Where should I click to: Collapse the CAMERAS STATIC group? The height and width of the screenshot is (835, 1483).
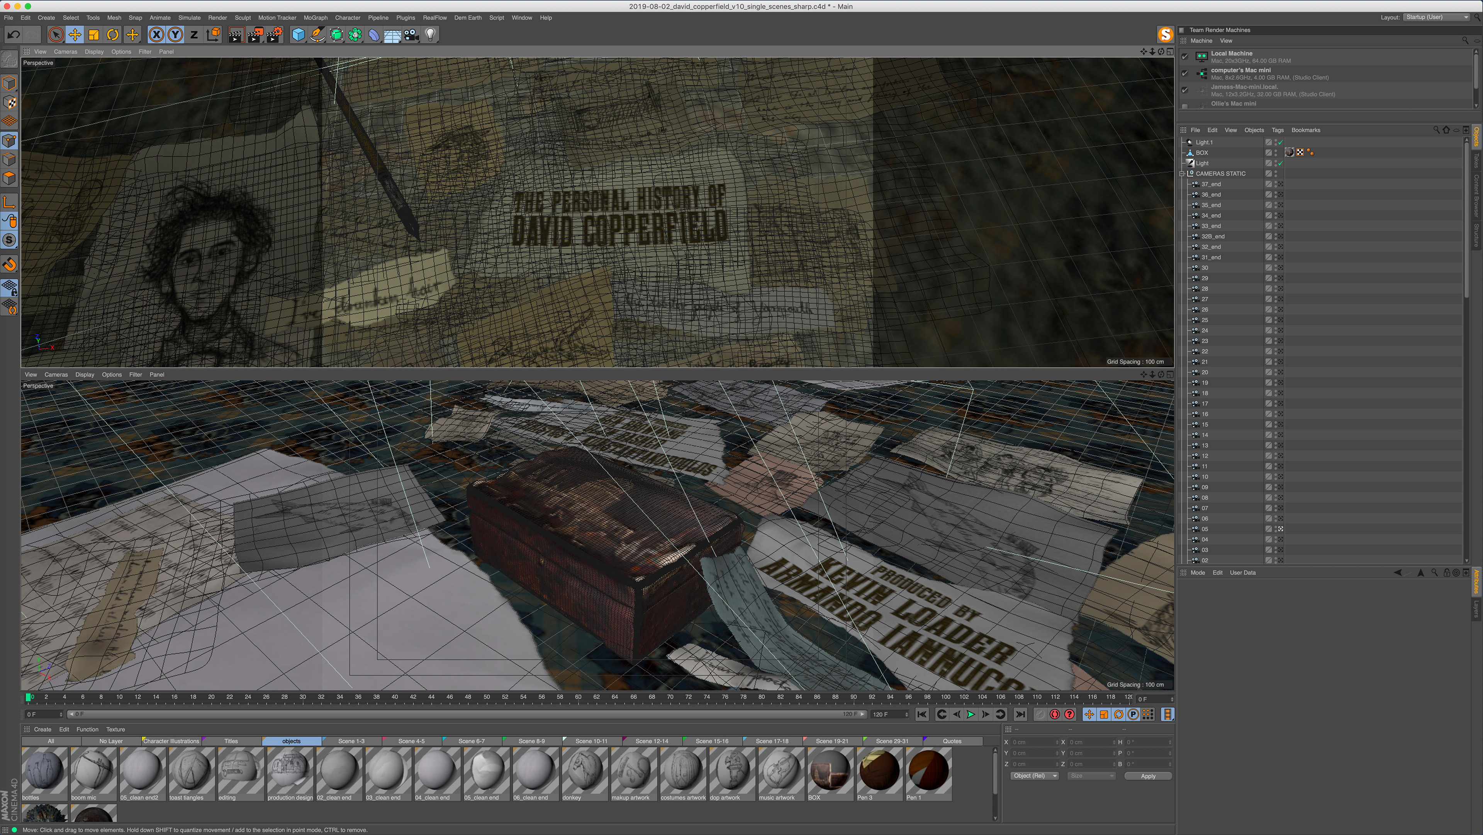pos(1182,174)
